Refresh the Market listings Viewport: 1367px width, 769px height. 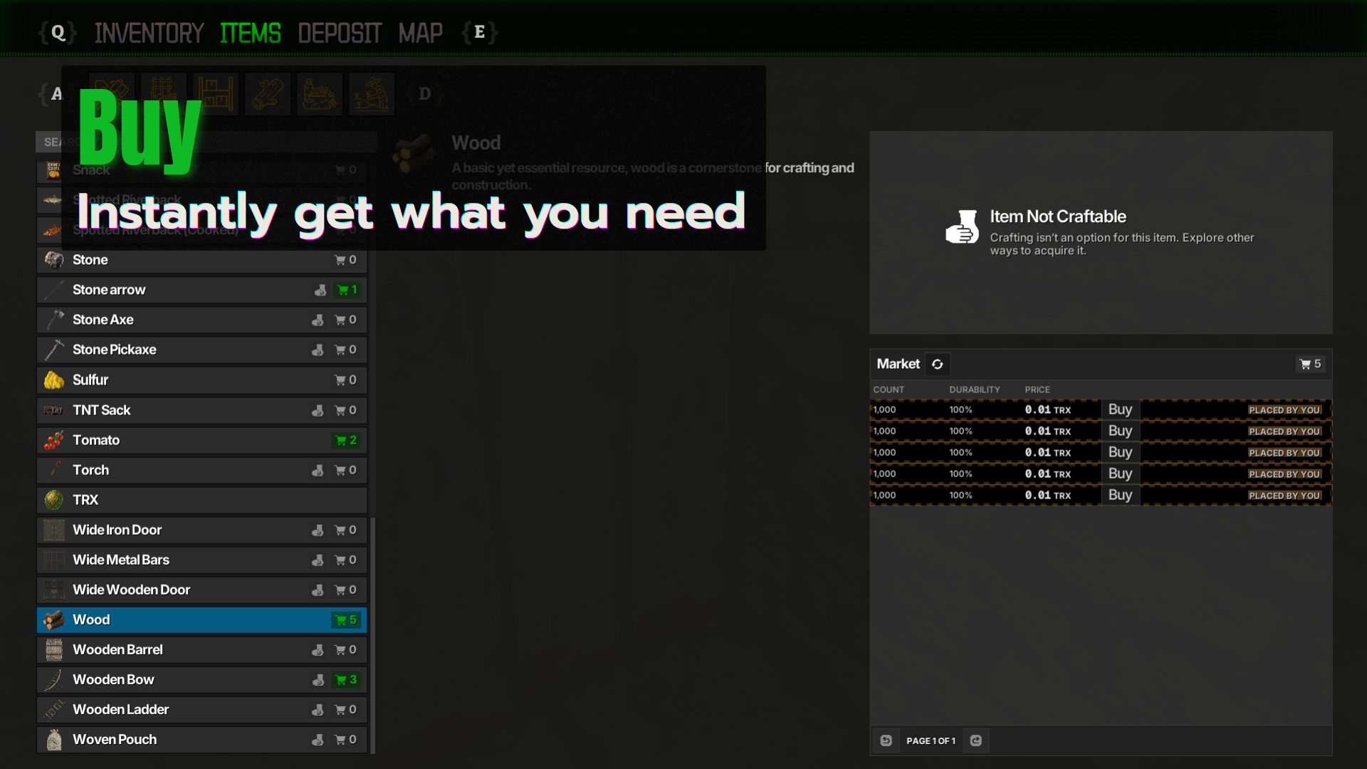pos(938,364)
